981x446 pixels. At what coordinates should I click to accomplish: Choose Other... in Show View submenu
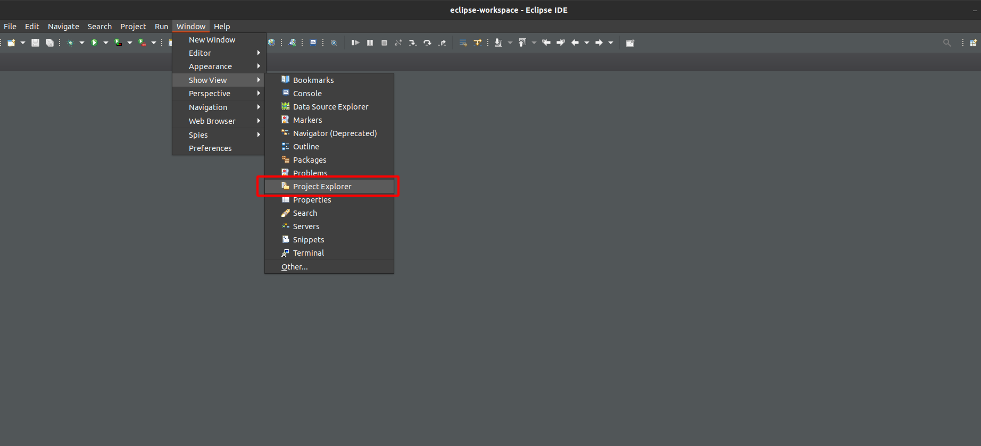coord(329,267)
